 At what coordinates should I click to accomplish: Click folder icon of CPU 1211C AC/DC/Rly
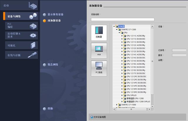pyautogui.click(x=125, y=36)
